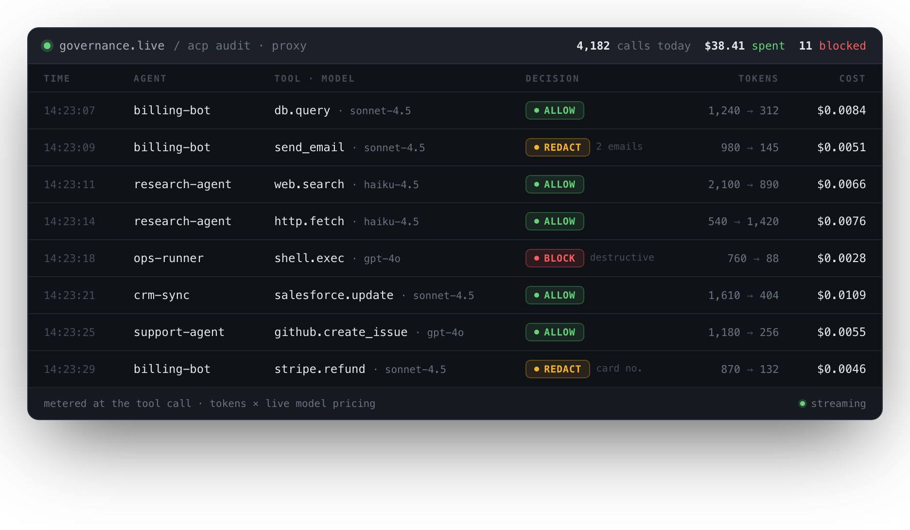Click the ALLOW badge on the github.create_issue row

555,332
